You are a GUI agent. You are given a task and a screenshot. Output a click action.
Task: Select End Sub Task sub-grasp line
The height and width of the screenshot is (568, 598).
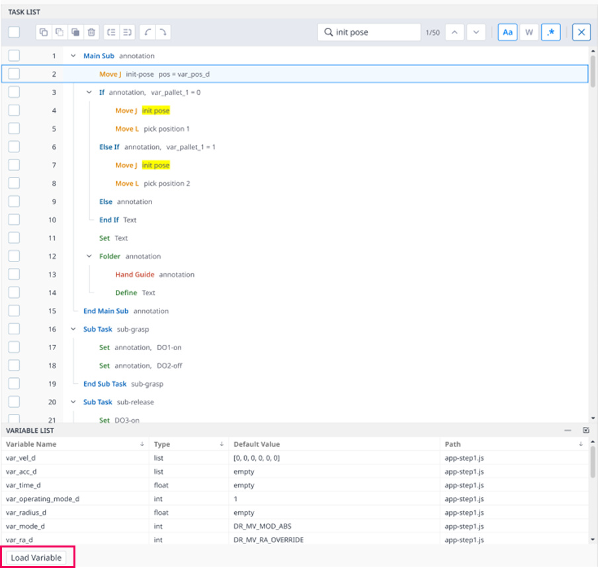[295, 384]
